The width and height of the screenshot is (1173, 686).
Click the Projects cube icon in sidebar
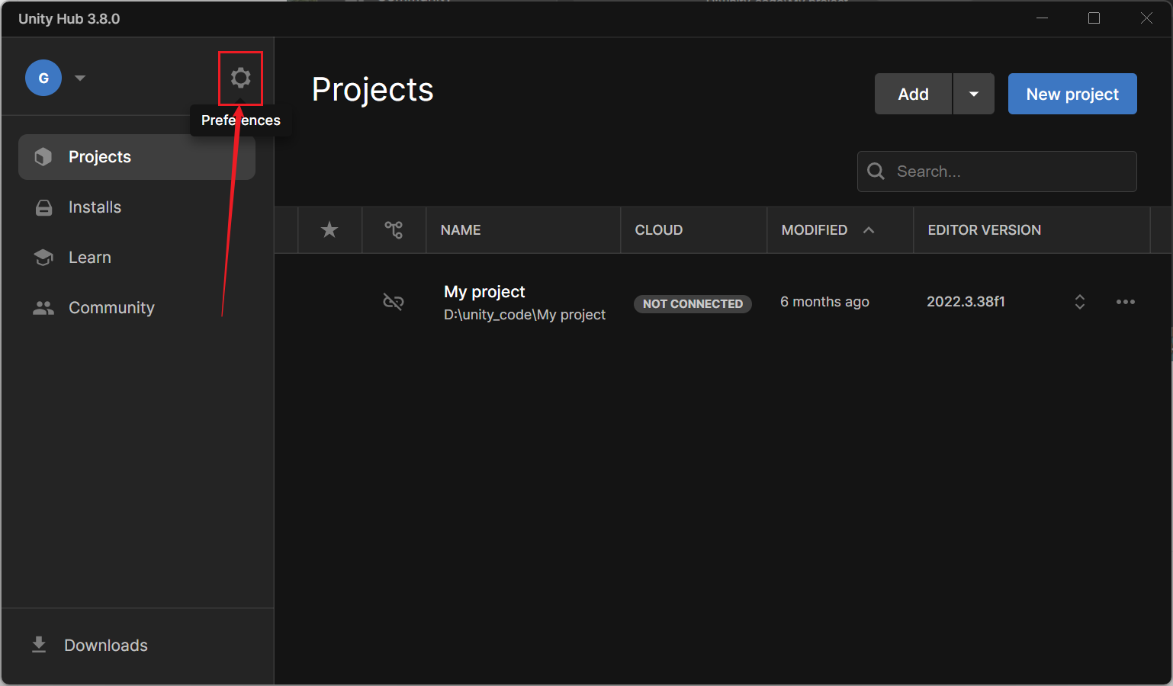(x=43, y=157)
